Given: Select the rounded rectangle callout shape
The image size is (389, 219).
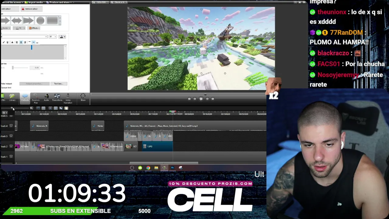Looking at the screenshot, I should (x=52, y=20).
